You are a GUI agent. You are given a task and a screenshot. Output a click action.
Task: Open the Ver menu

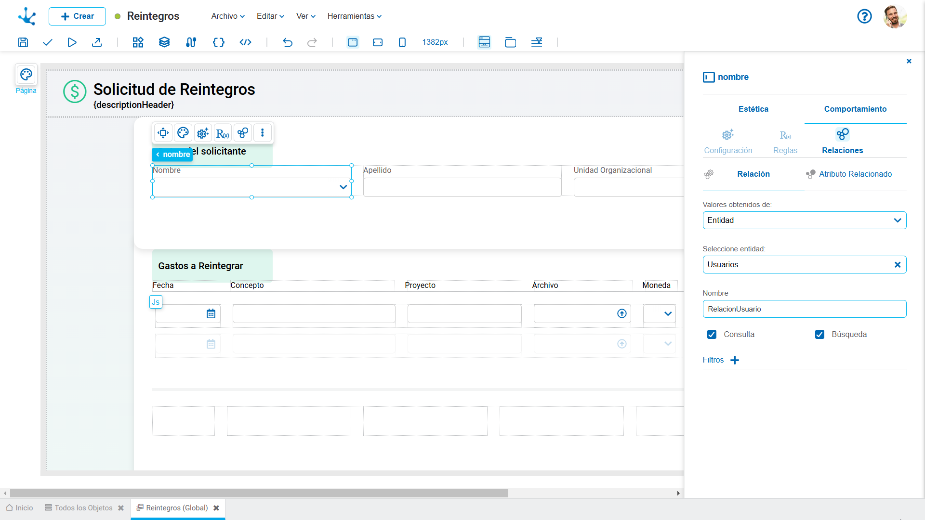coord(306,16)
